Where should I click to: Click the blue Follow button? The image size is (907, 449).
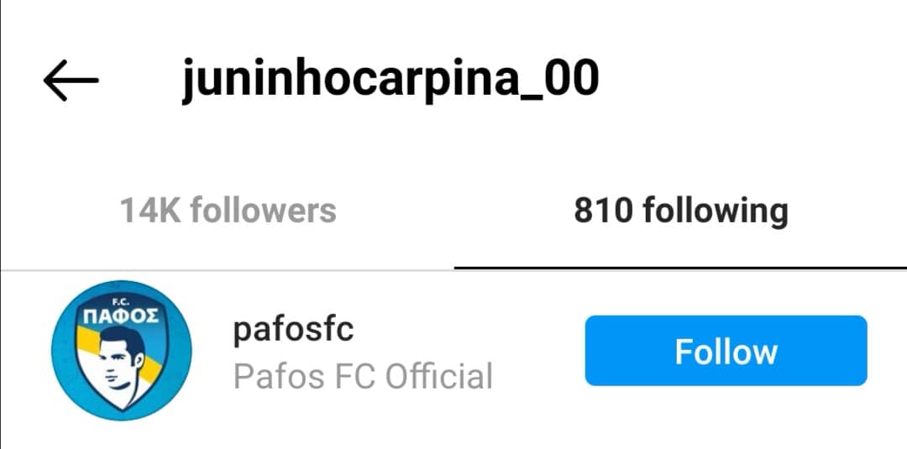[x=726, y=351]
